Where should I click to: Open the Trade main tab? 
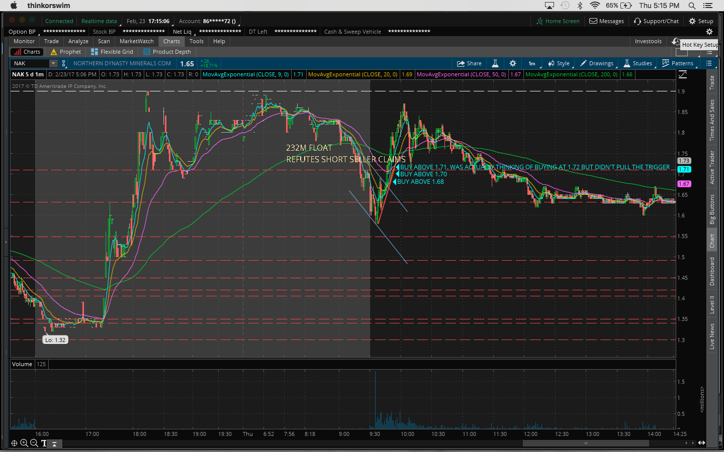coord(51,41)
